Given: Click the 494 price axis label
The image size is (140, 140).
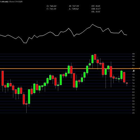Looking at the screenshot, I should [x=134, y=113].
